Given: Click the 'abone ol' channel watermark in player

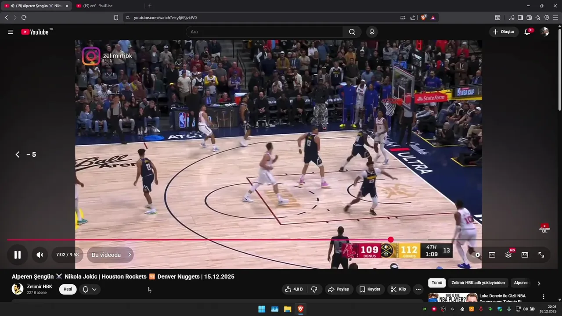Looking at the screenshot, I should pos(544,228).
